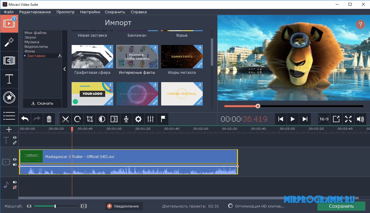Screen dimensions: 370x213
Task: Mute the video track's audio
Action: click(15, 165)
